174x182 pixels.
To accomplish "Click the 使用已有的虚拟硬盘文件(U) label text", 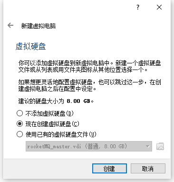I will pyautogui.click(x=61, y=134).
